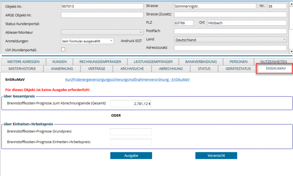Focus the Postfach input field

tap(230, 31)
